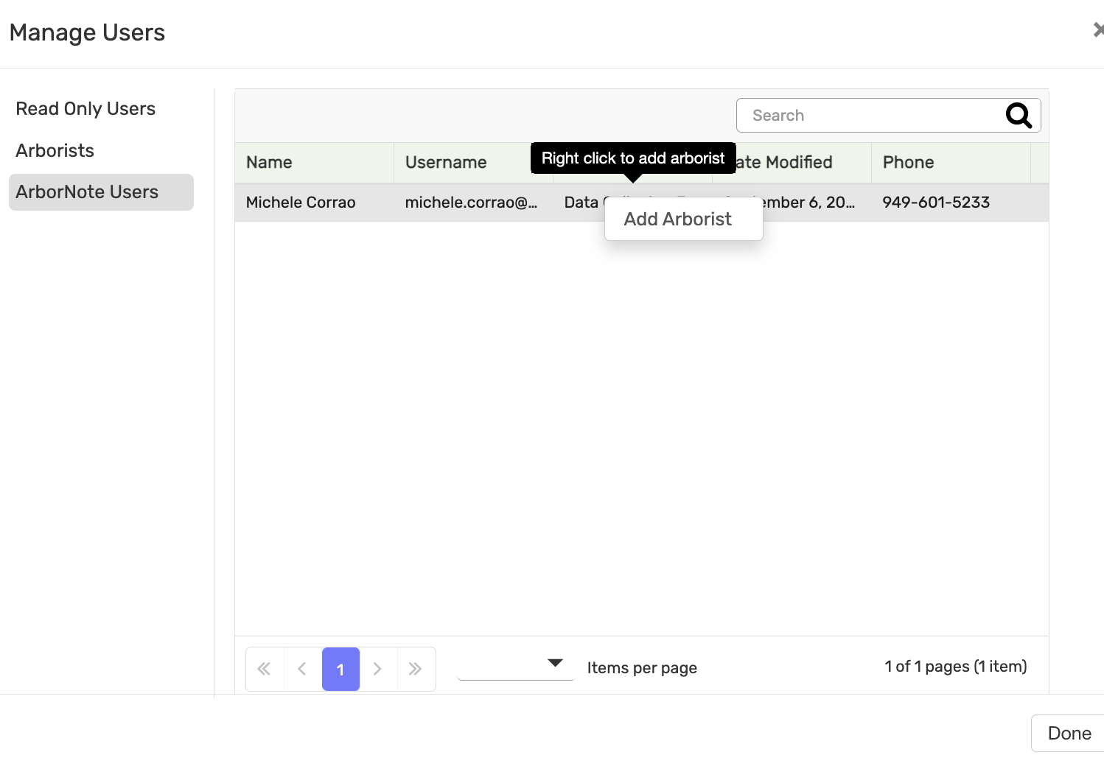1104x769 pixels.
Task: Open items per page dropdown
Action: tap(516, 665)
